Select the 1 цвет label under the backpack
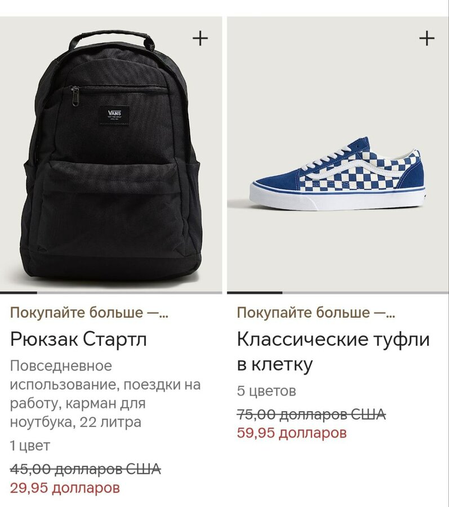449x507 pixels. coord(30,446)
